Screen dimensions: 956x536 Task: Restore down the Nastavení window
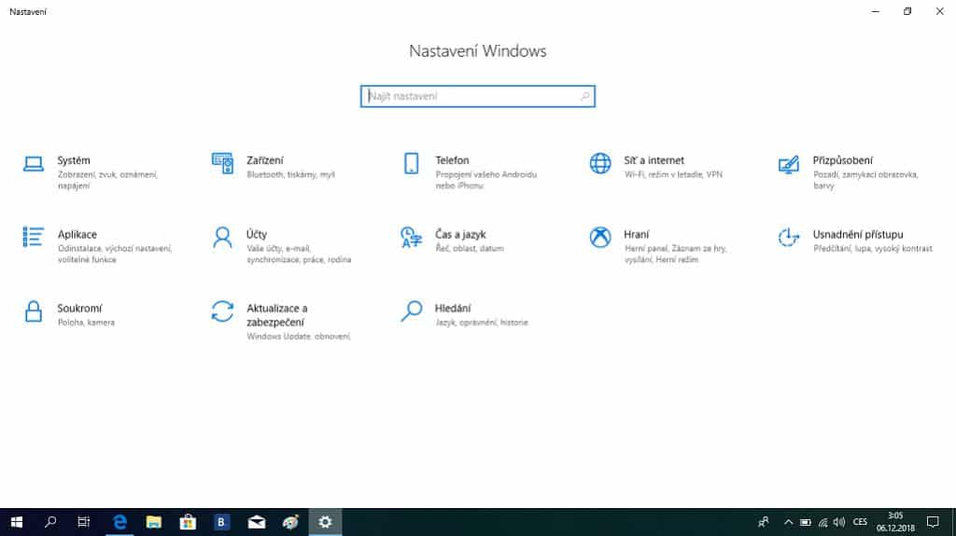pos(907,11)
